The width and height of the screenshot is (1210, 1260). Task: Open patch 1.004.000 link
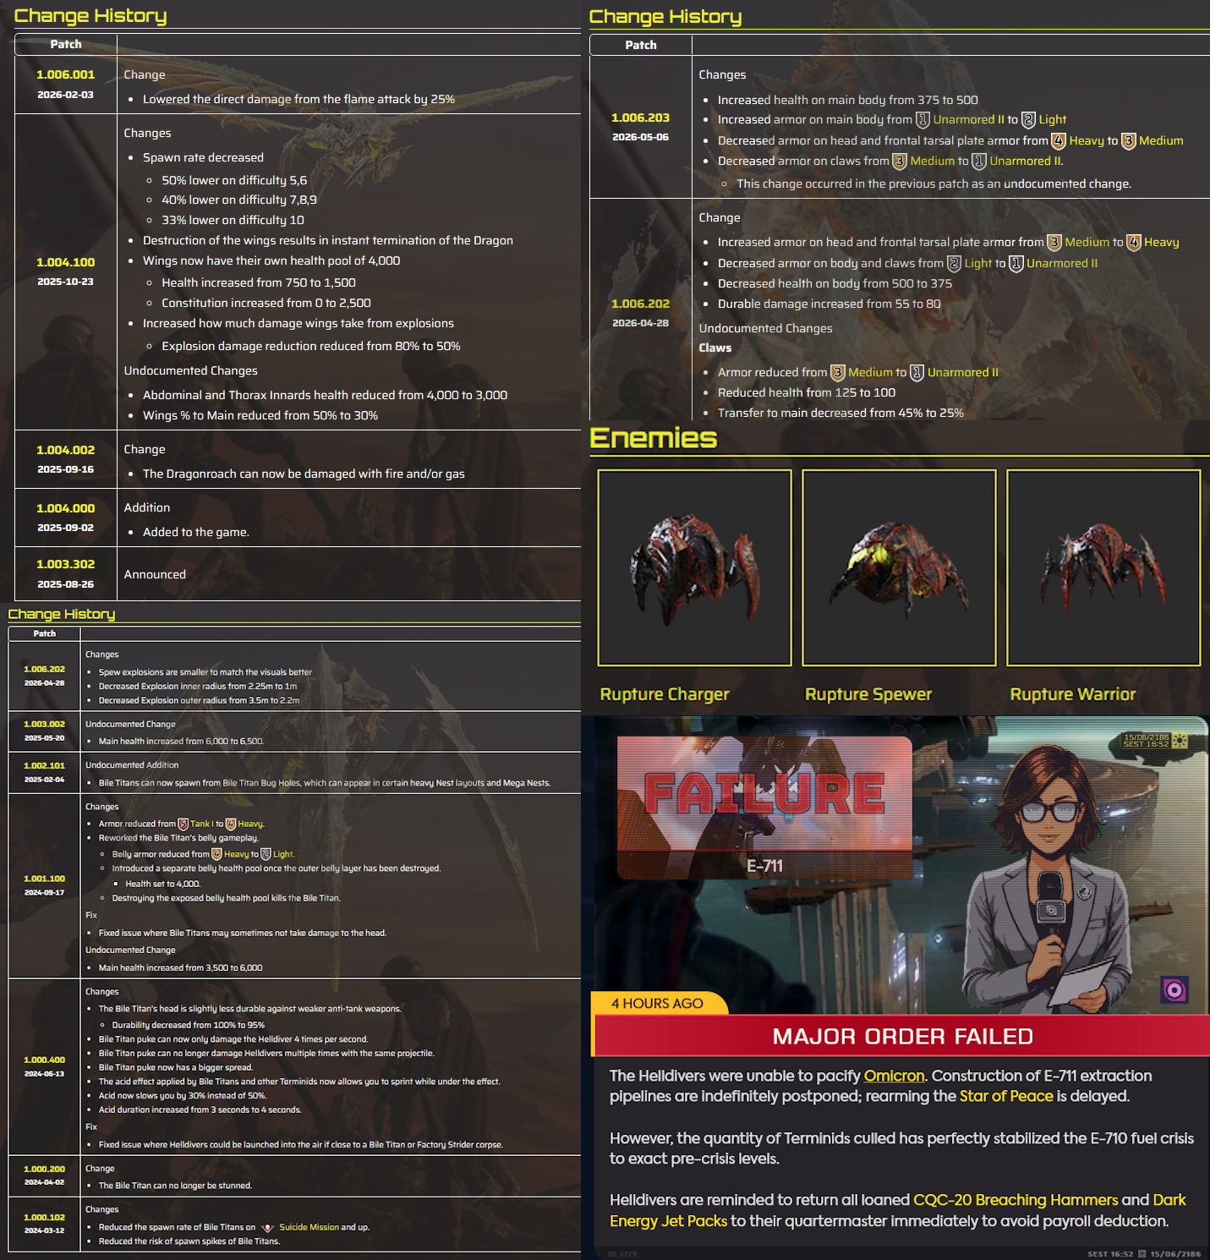click(66, 508)
